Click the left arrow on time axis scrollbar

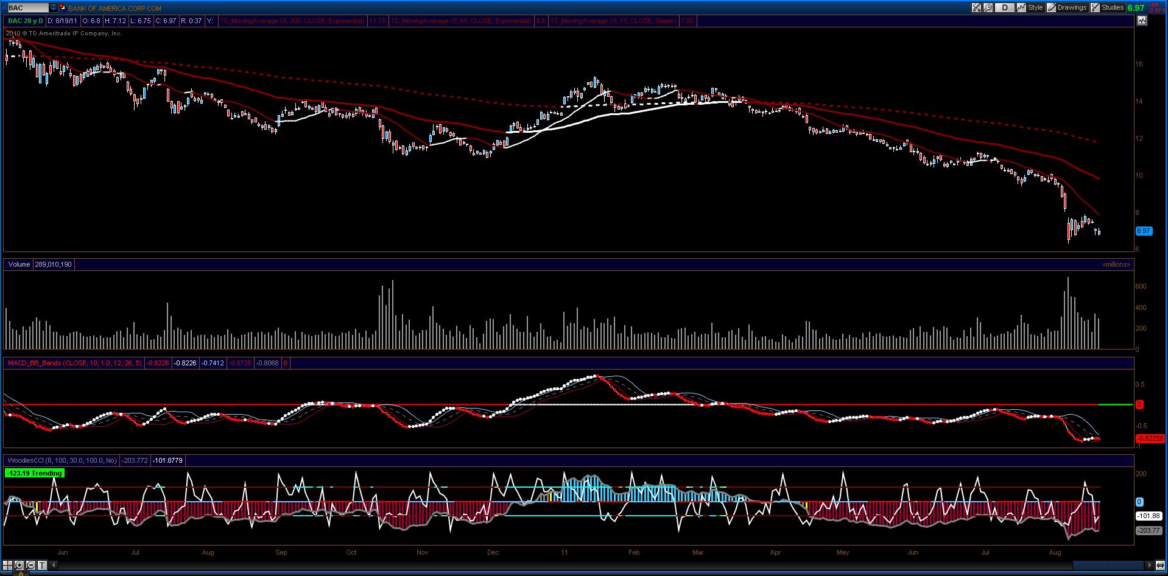pos(53,565)
